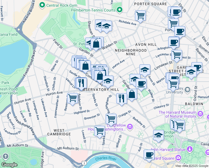Click the Chauncy St street label
Screen dimensions: 209x168
pos(161,106)
